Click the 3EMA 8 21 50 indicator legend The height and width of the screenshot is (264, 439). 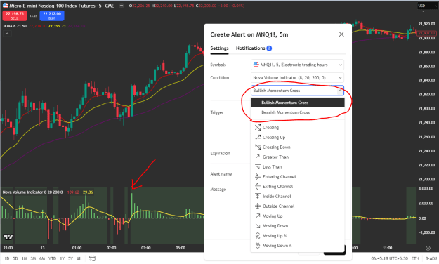point(14,26)
